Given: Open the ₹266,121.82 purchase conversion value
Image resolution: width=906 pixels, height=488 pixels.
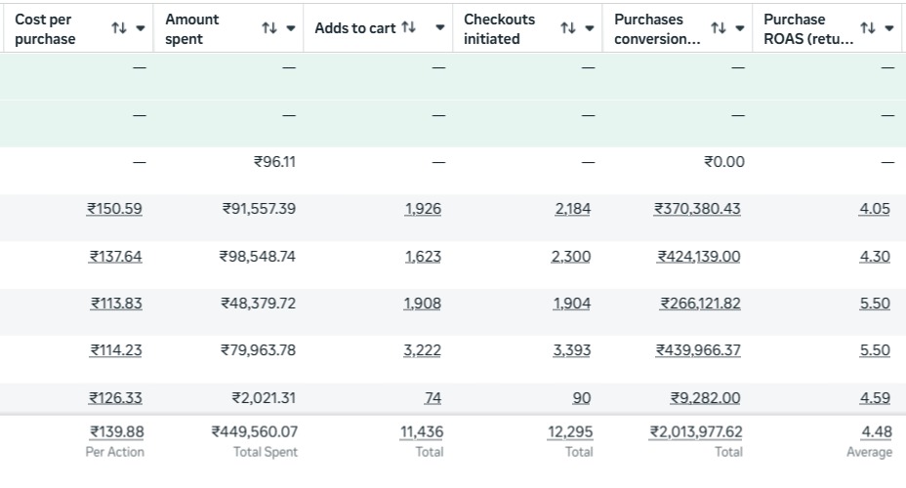Looking at the screenshot, I should coord(700,304).
